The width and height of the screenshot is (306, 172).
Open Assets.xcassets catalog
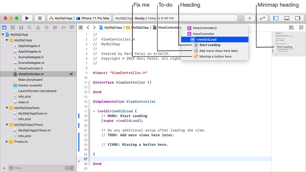[x=30, y=86]
